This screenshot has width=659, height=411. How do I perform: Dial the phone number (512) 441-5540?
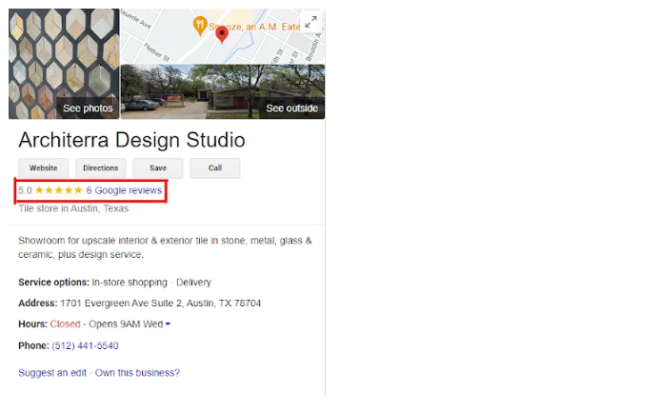tap(85, 345)
